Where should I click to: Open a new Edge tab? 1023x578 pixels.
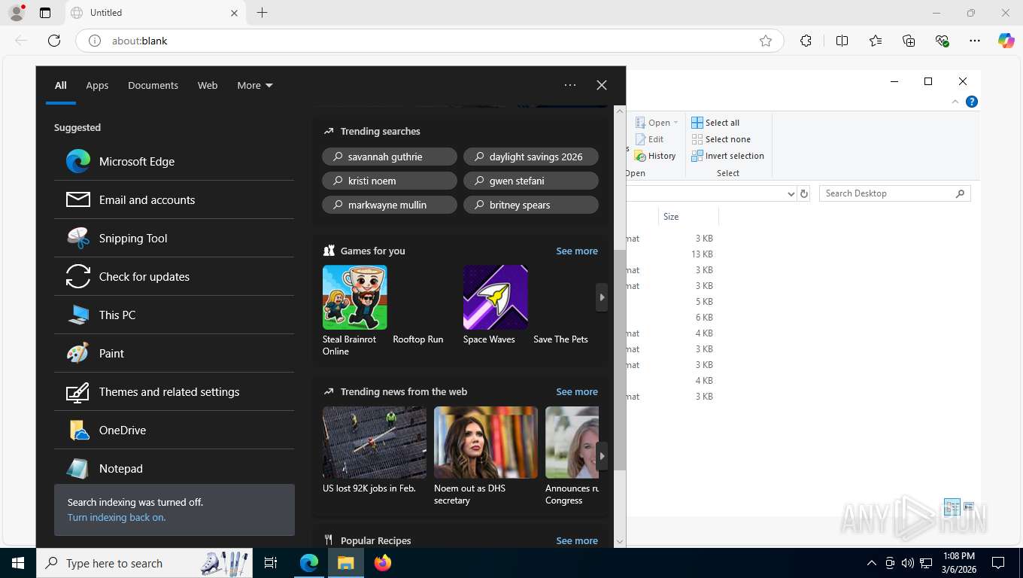click(x=262, y=13)
